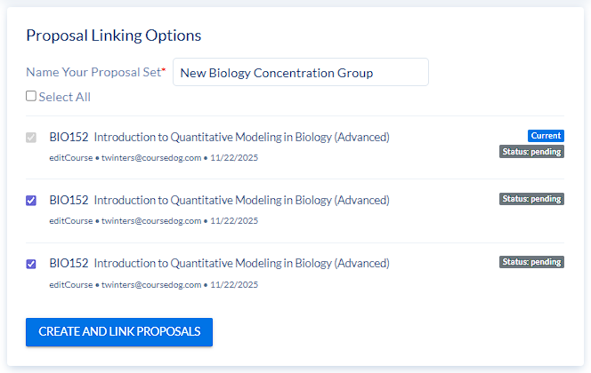Click the Name Your Proposal Set label
The height and width of the screenshot is (373, 591).
pos(95,72)
